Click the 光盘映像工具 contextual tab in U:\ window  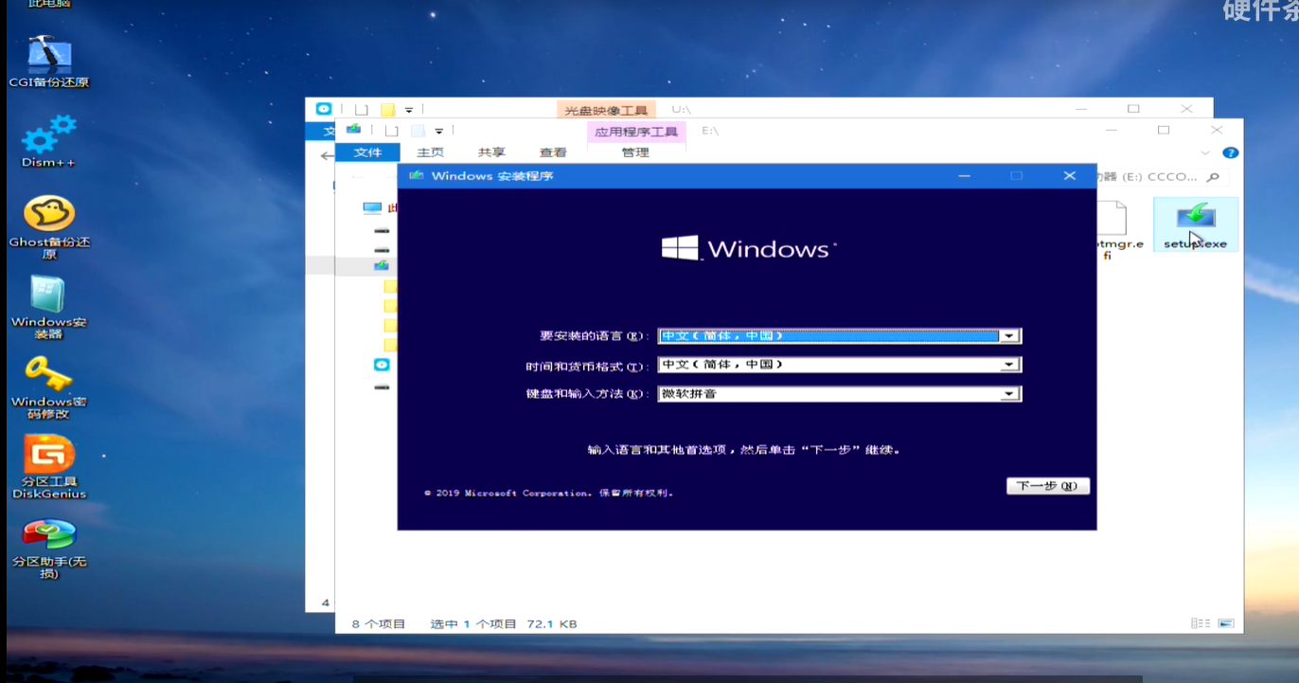(x=606, y=111)
